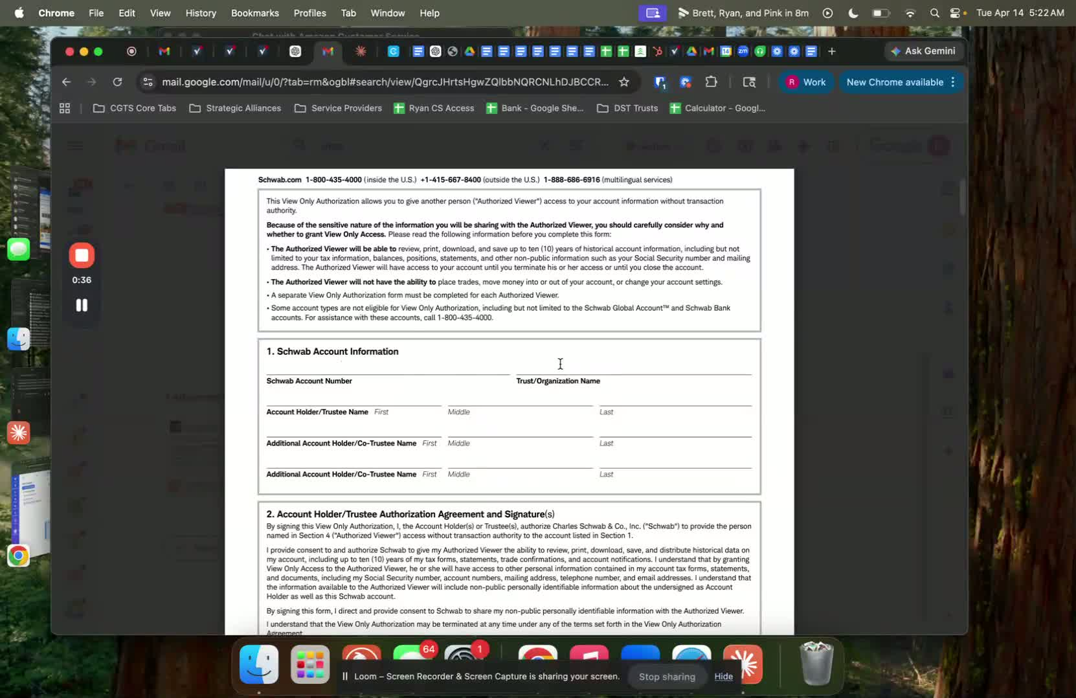Click Stop sharing in Loom bar

[667, 677]
